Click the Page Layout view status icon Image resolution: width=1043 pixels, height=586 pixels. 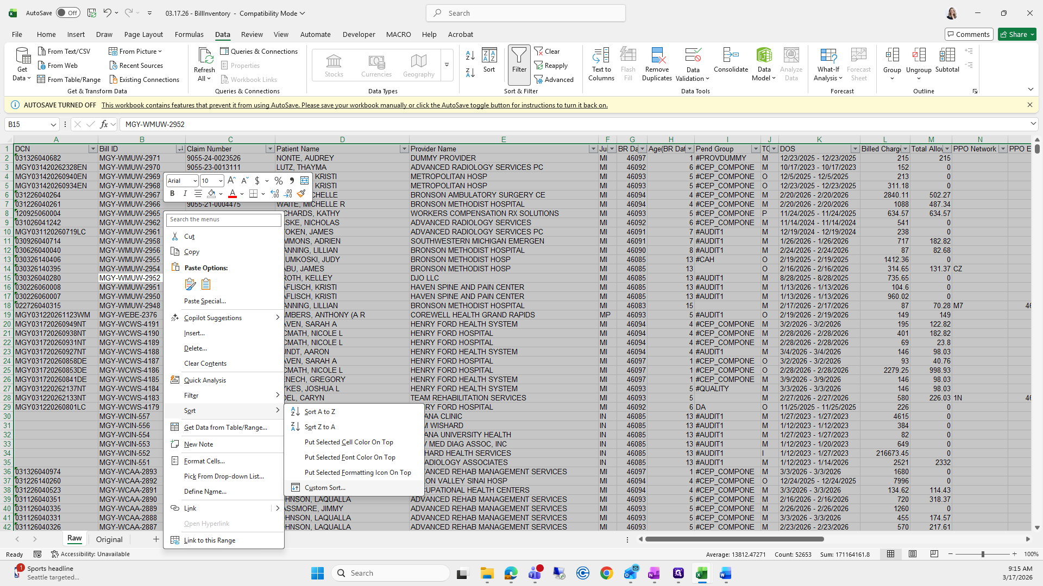coord(913,554)
